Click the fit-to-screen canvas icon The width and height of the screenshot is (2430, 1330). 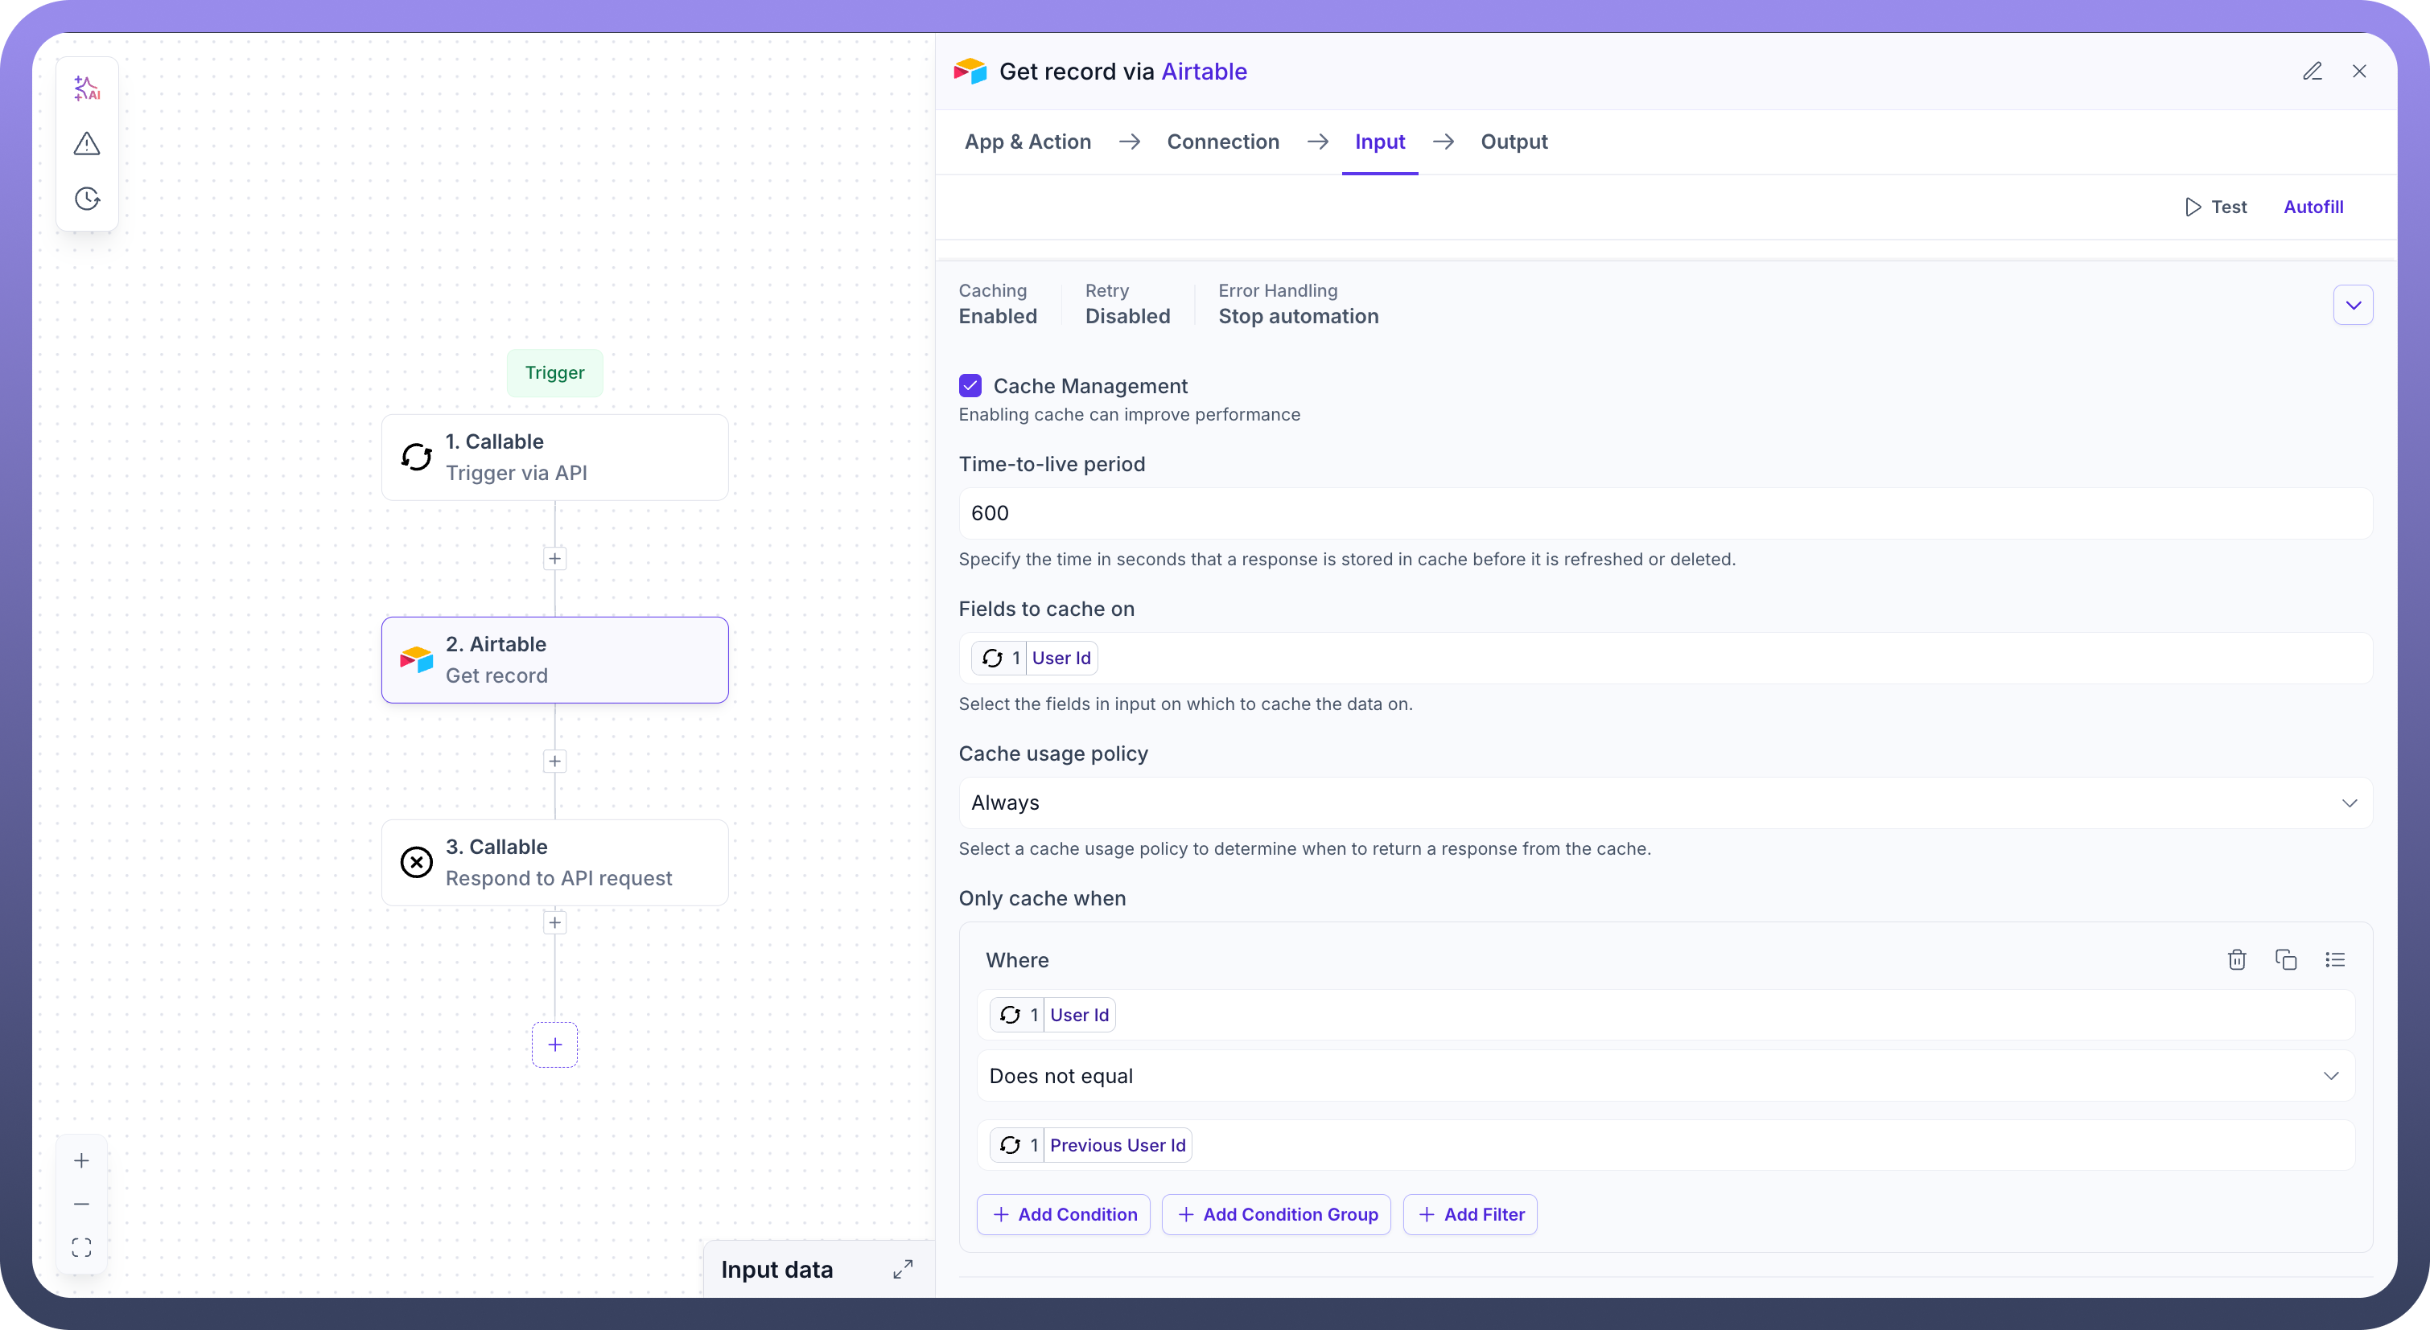82,1248
